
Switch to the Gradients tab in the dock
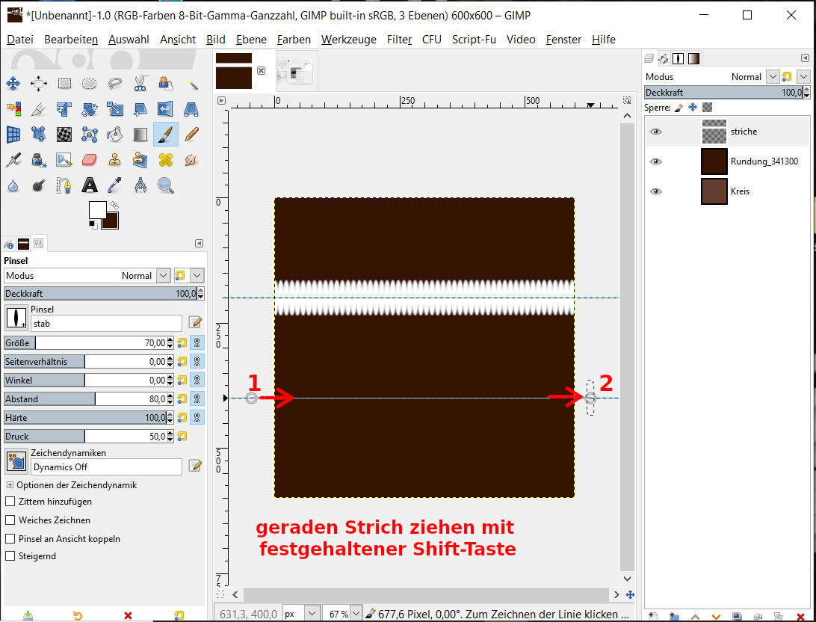tap(693, 58)
